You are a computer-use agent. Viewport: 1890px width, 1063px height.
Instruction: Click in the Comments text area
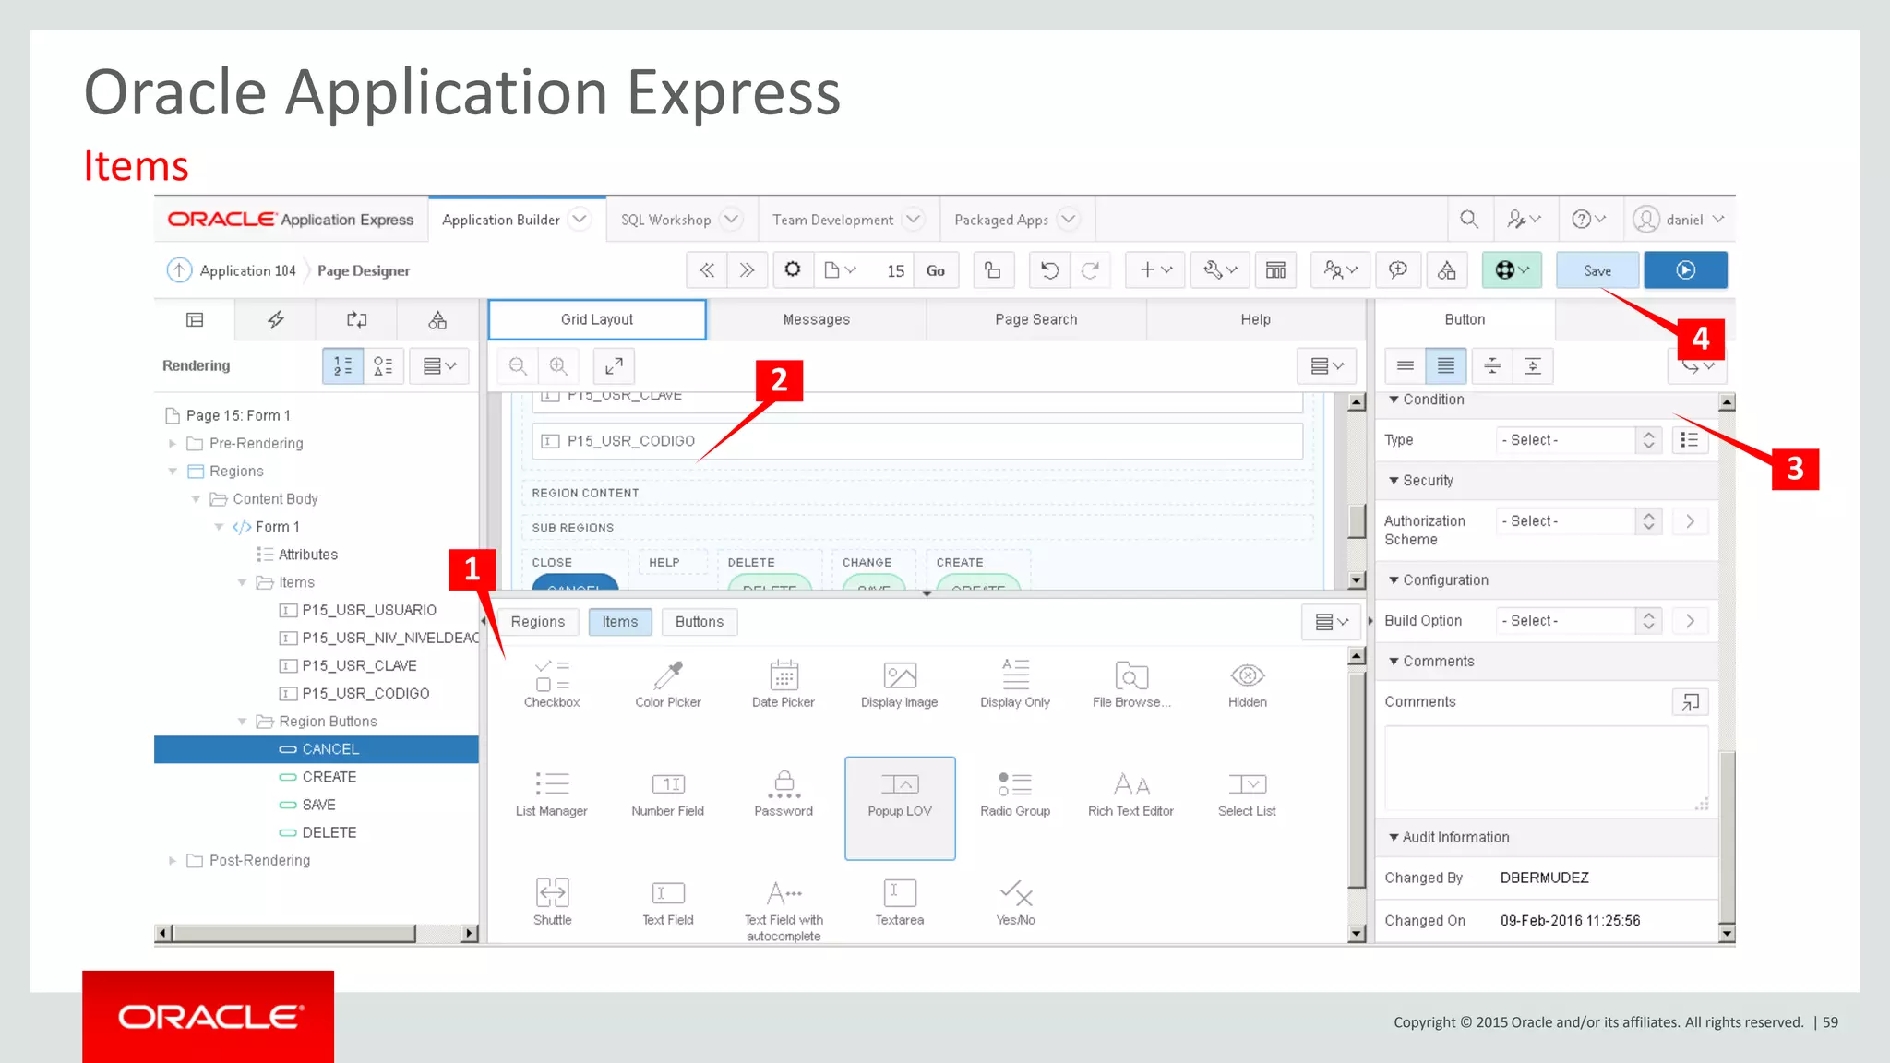(1546, 768)
